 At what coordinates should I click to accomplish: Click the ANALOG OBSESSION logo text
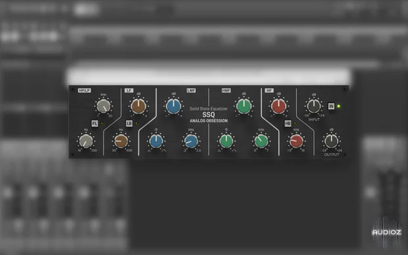tap(209, 121)
